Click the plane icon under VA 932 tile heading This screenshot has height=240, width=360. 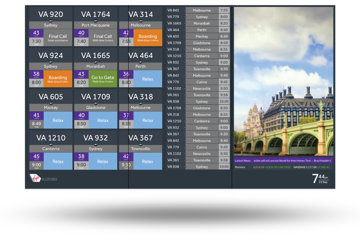(95, 145)
